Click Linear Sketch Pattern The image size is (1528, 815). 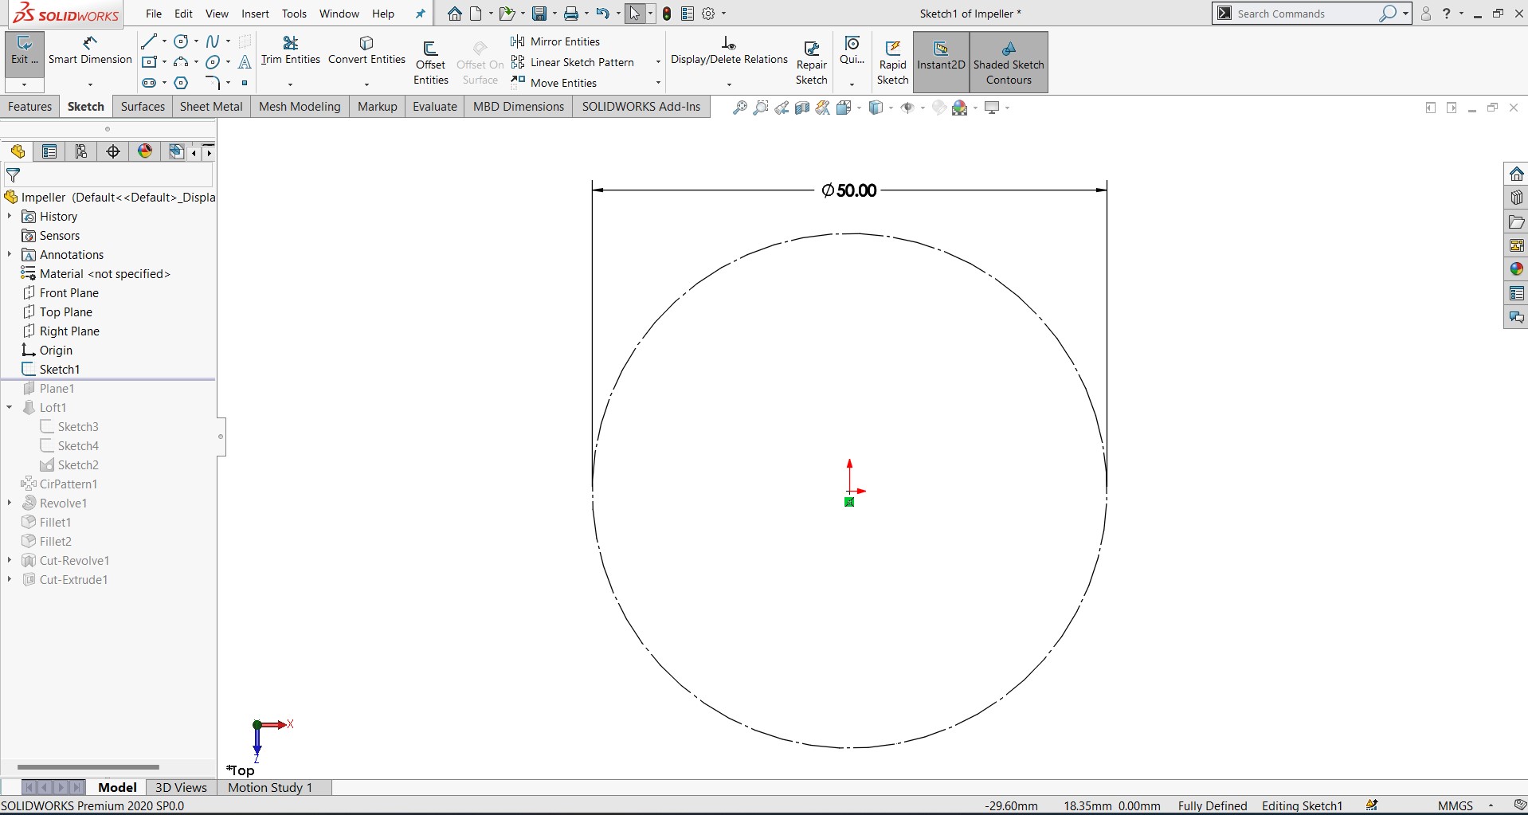573,62
